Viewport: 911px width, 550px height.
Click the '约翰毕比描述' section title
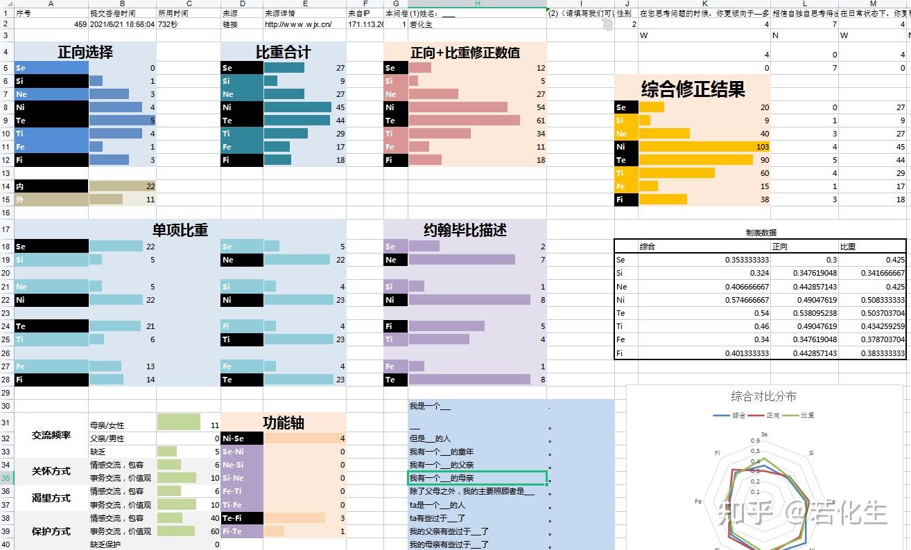pyautogui.click(x=465, y=230)
